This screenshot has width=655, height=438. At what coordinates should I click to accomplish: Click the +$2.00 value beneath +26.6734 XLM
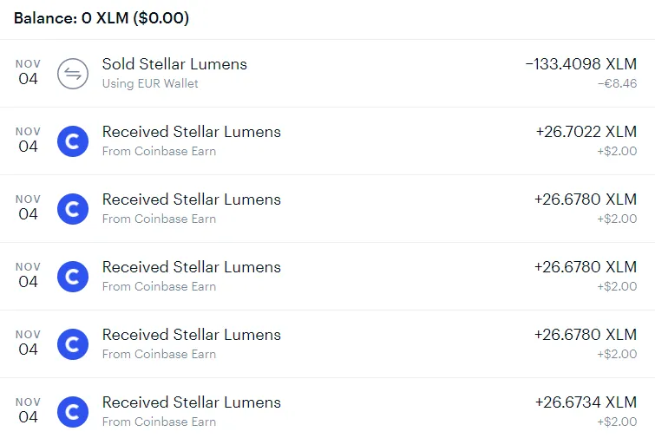617,422
